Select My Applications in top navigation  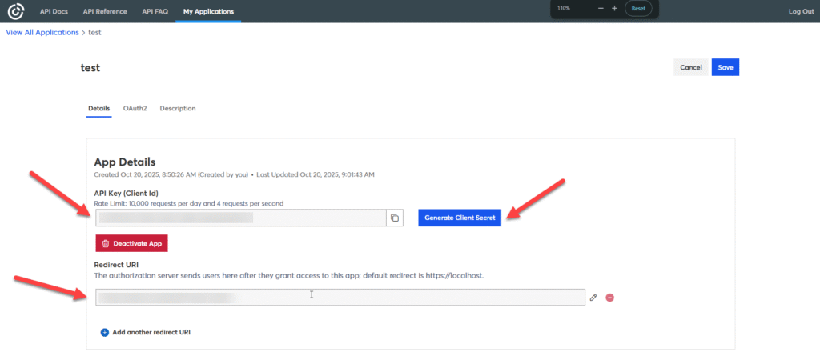(x=208, y=11)
